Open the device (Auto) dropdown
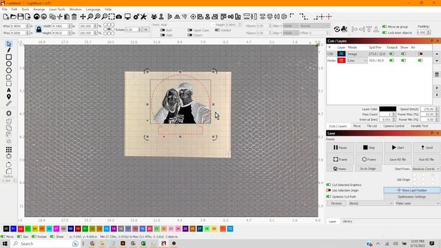This screenshot has height=248, width=441. point(371,203)
